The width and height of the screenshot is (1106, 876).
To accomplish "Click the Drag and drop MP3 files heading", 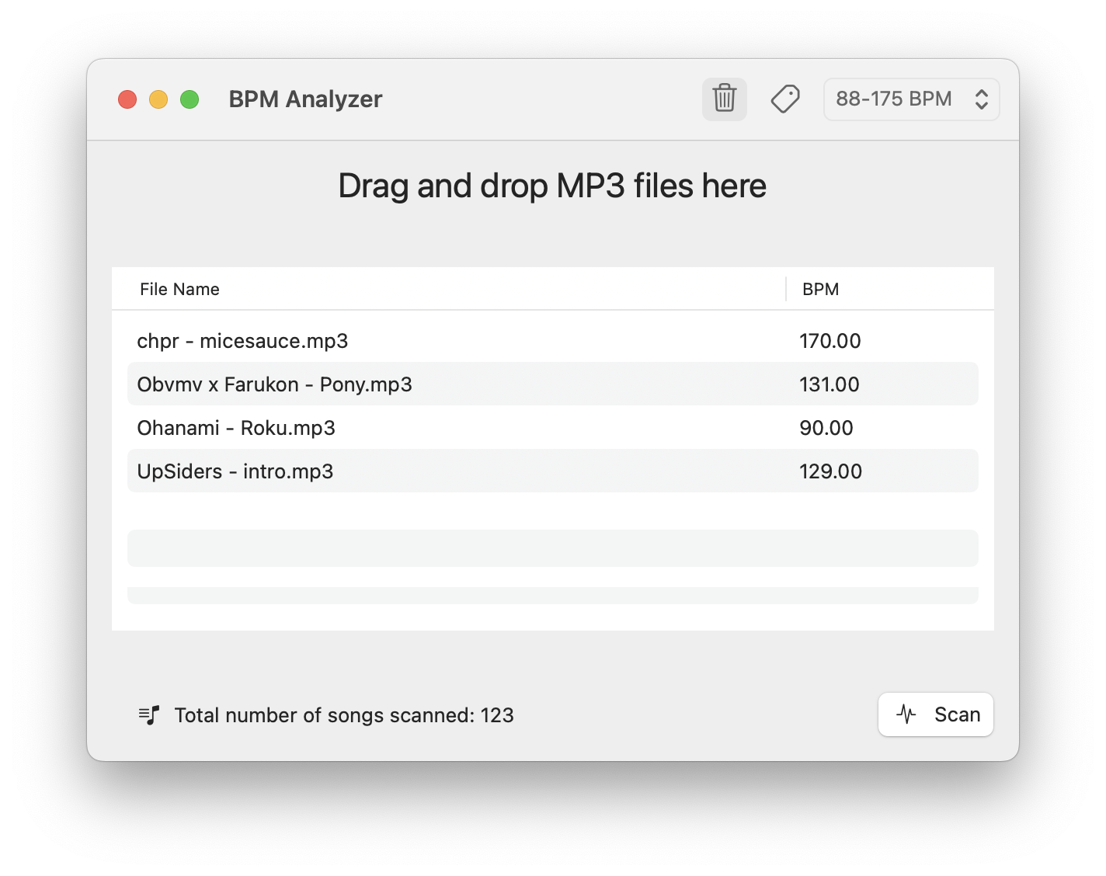I will tap(552, 186).
